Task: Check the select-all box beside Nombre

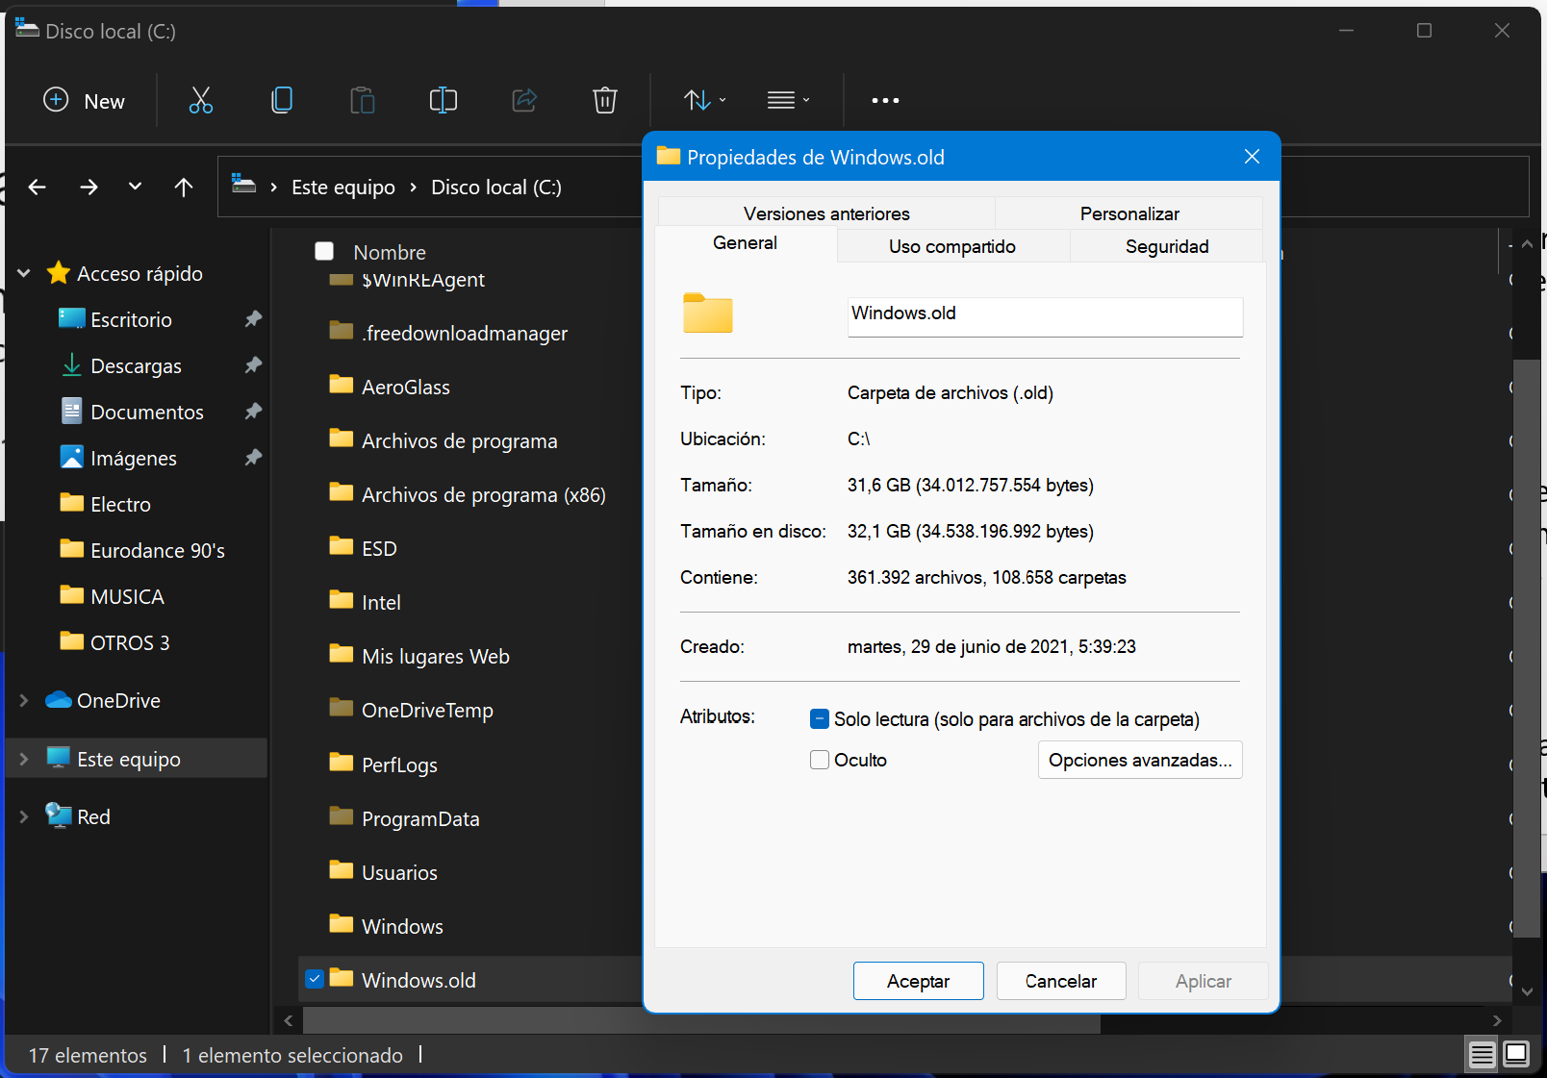Action: click(x=324, y=251)
